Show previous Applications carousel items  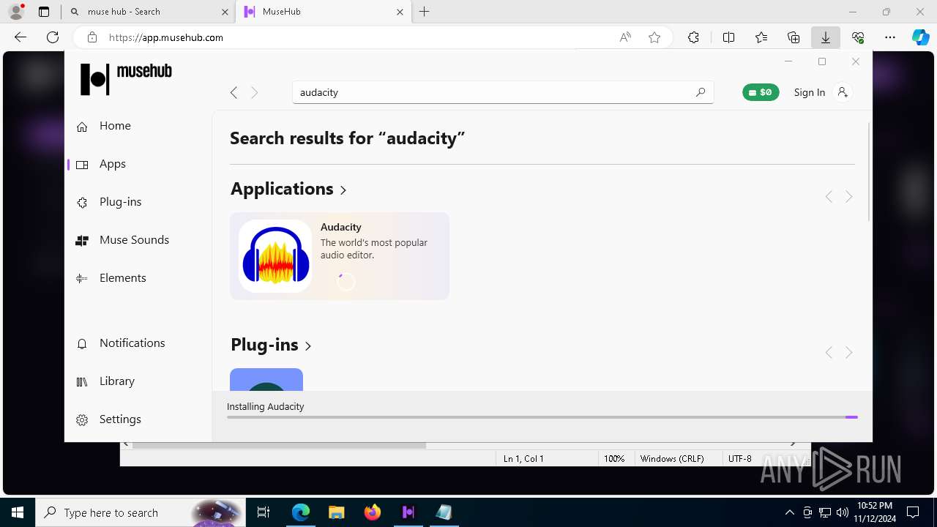(829, 197)
